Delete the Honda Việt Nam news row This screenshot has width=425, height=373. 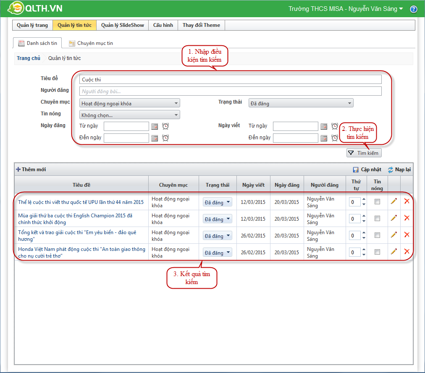(x=407, y=251)
